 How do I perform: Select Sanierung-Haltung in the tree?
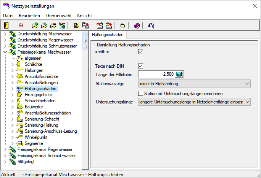point(41,125)
